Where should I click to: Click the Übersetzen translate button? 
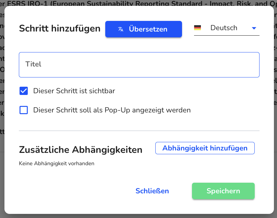click(x=143, y=29)
